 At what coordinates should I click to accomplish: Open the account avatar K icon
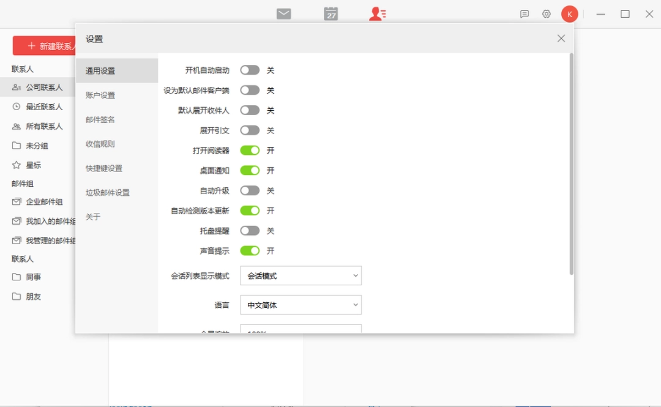click(x=569, y=13)
